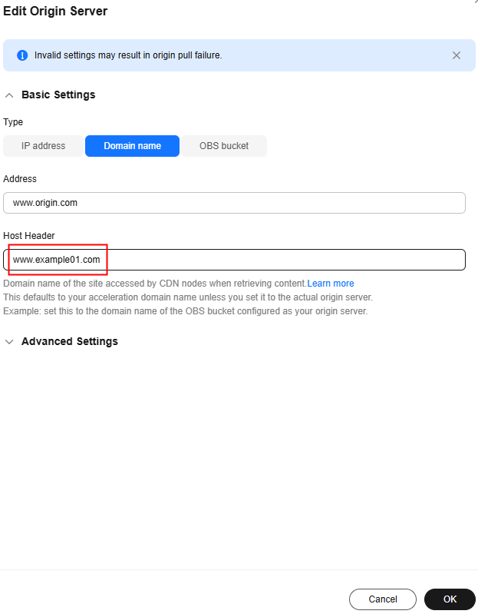Switch origin type to OBS bucket

pos(224,145)
